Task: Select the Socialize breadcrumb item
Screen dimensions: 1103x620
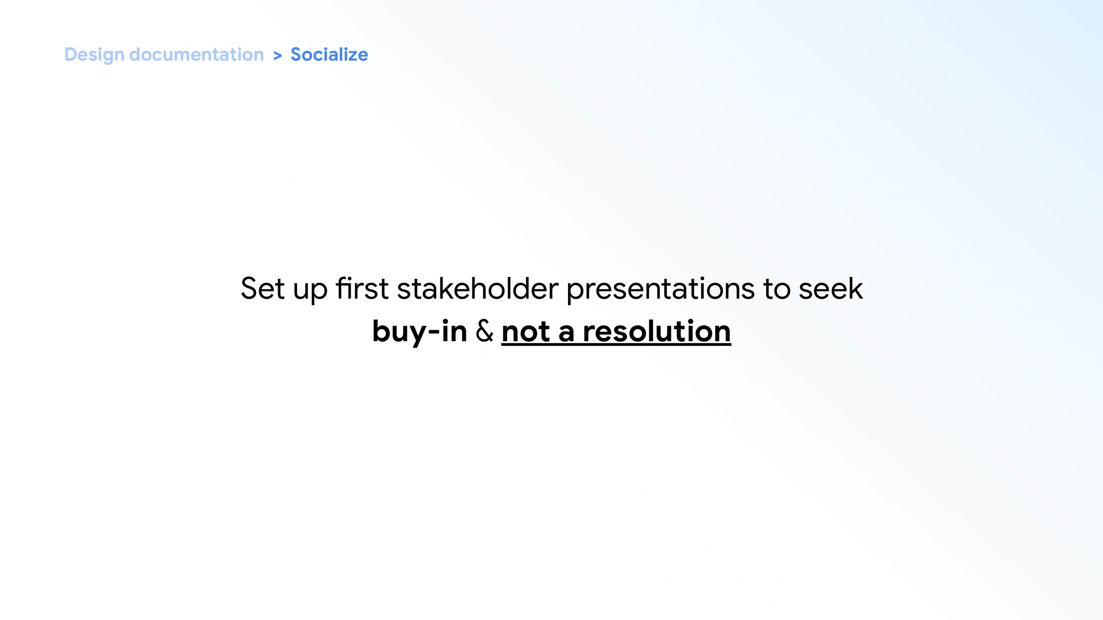Action: tap(329, 55)
